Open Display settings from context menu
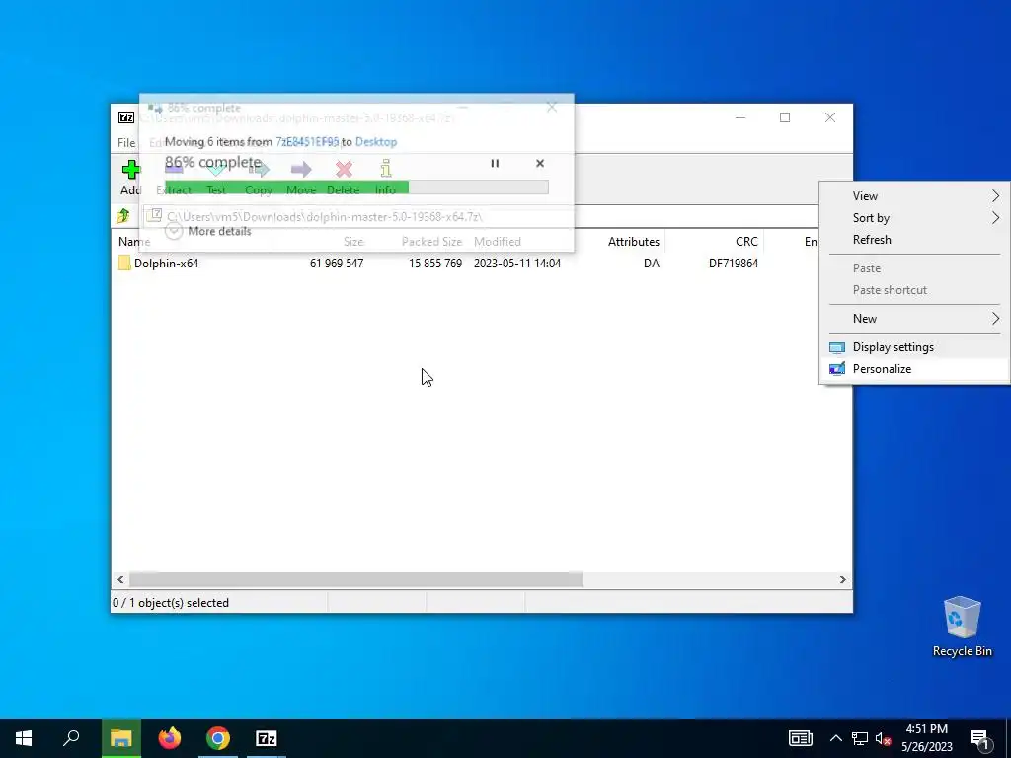This screenshot has width=1011, height=758. pyautogui.click(x=914, y=347)
